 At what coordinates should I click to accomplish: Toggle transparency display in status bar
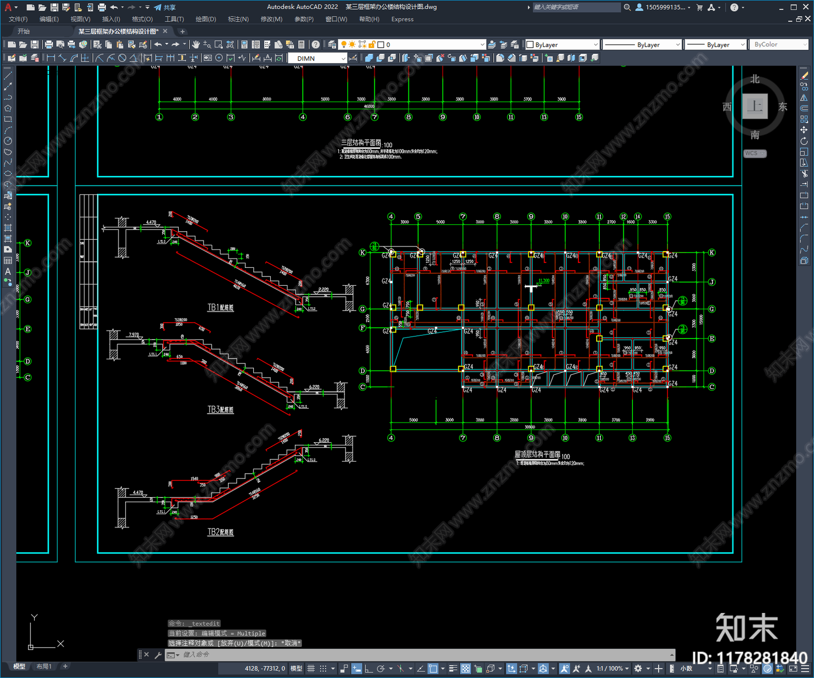pos(466,668)
